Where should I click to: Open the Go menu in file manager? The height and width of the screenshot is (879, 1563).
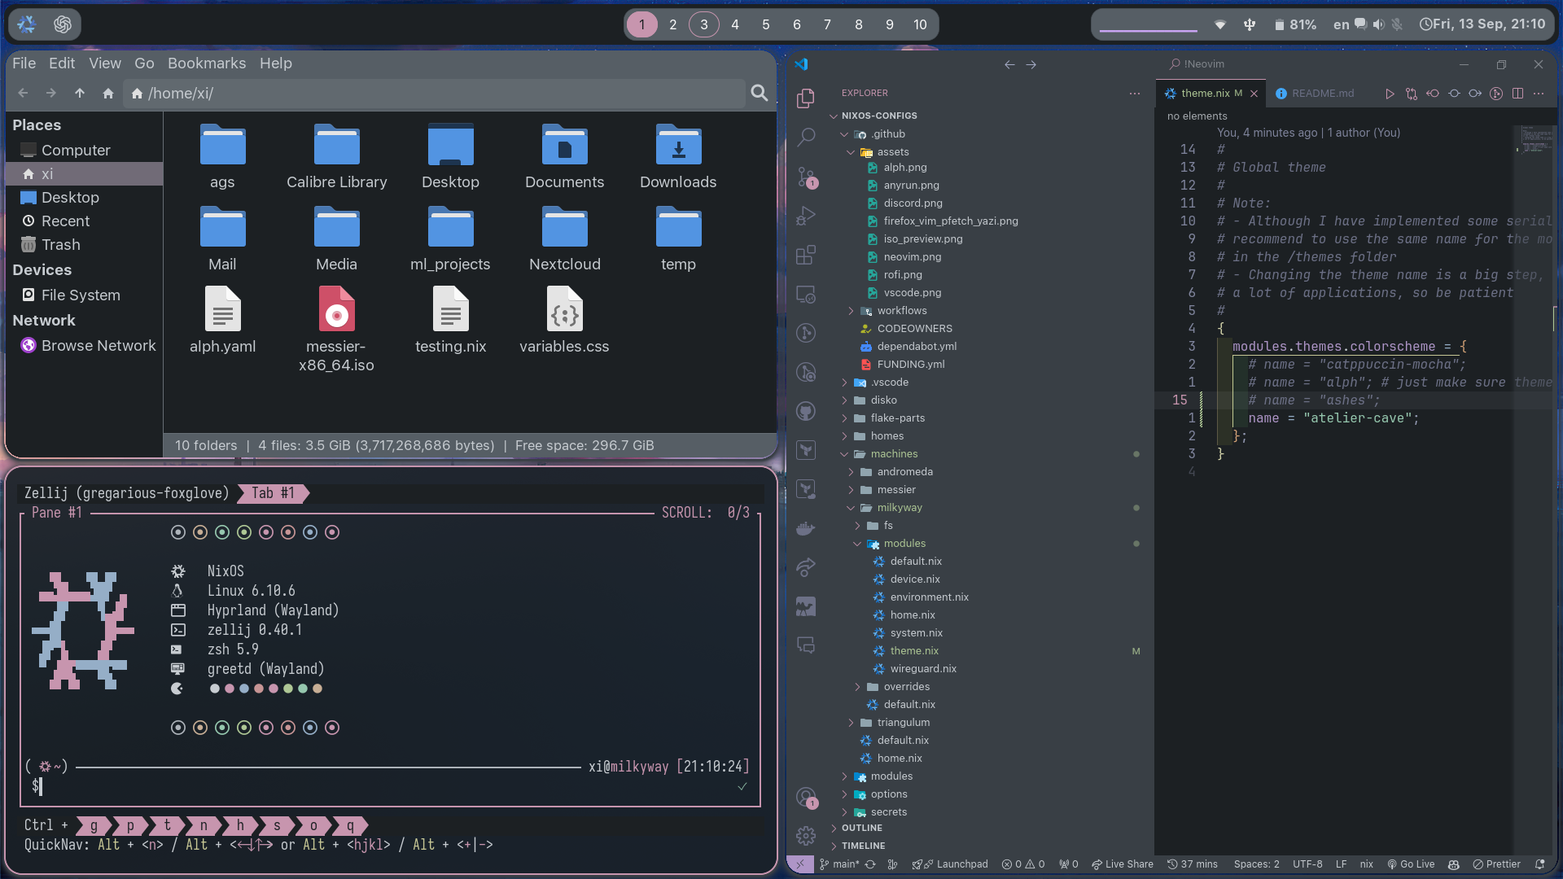(144, 62)
